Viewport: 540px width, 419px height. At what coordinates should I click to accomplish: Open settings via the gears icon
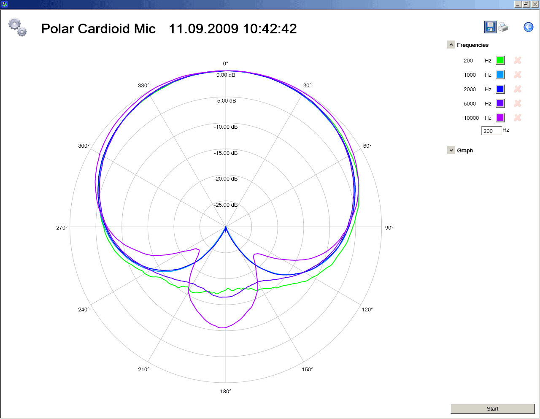pos(18,27)
